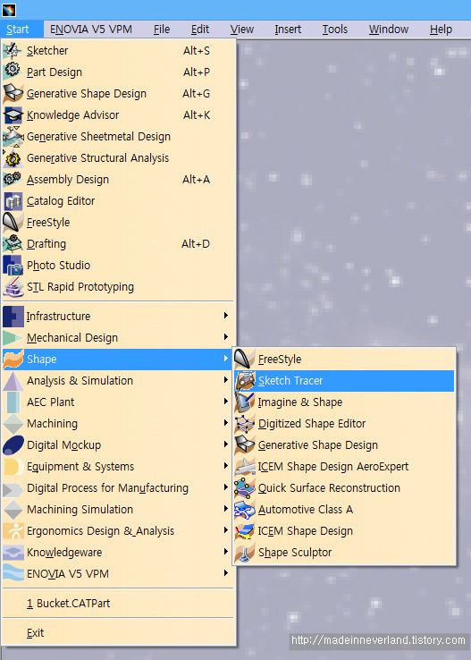
Task: Click the Generative Structural Analysis icon
Action: pos(13,158)
